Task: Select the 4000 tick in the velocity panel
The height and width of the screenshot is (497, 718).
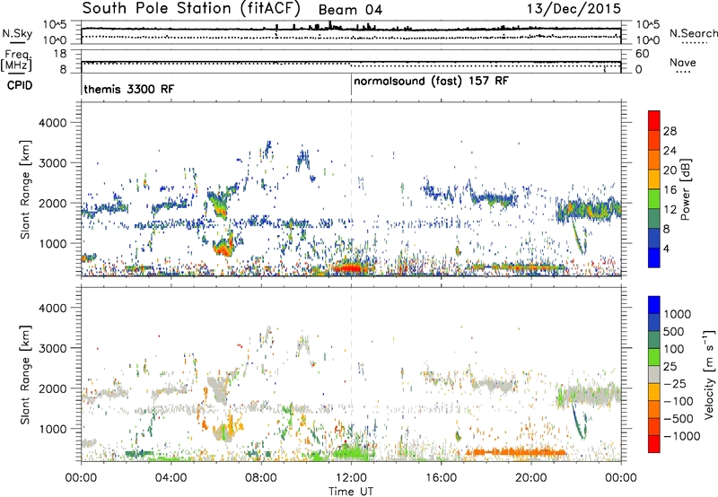Action: [52, 308]
